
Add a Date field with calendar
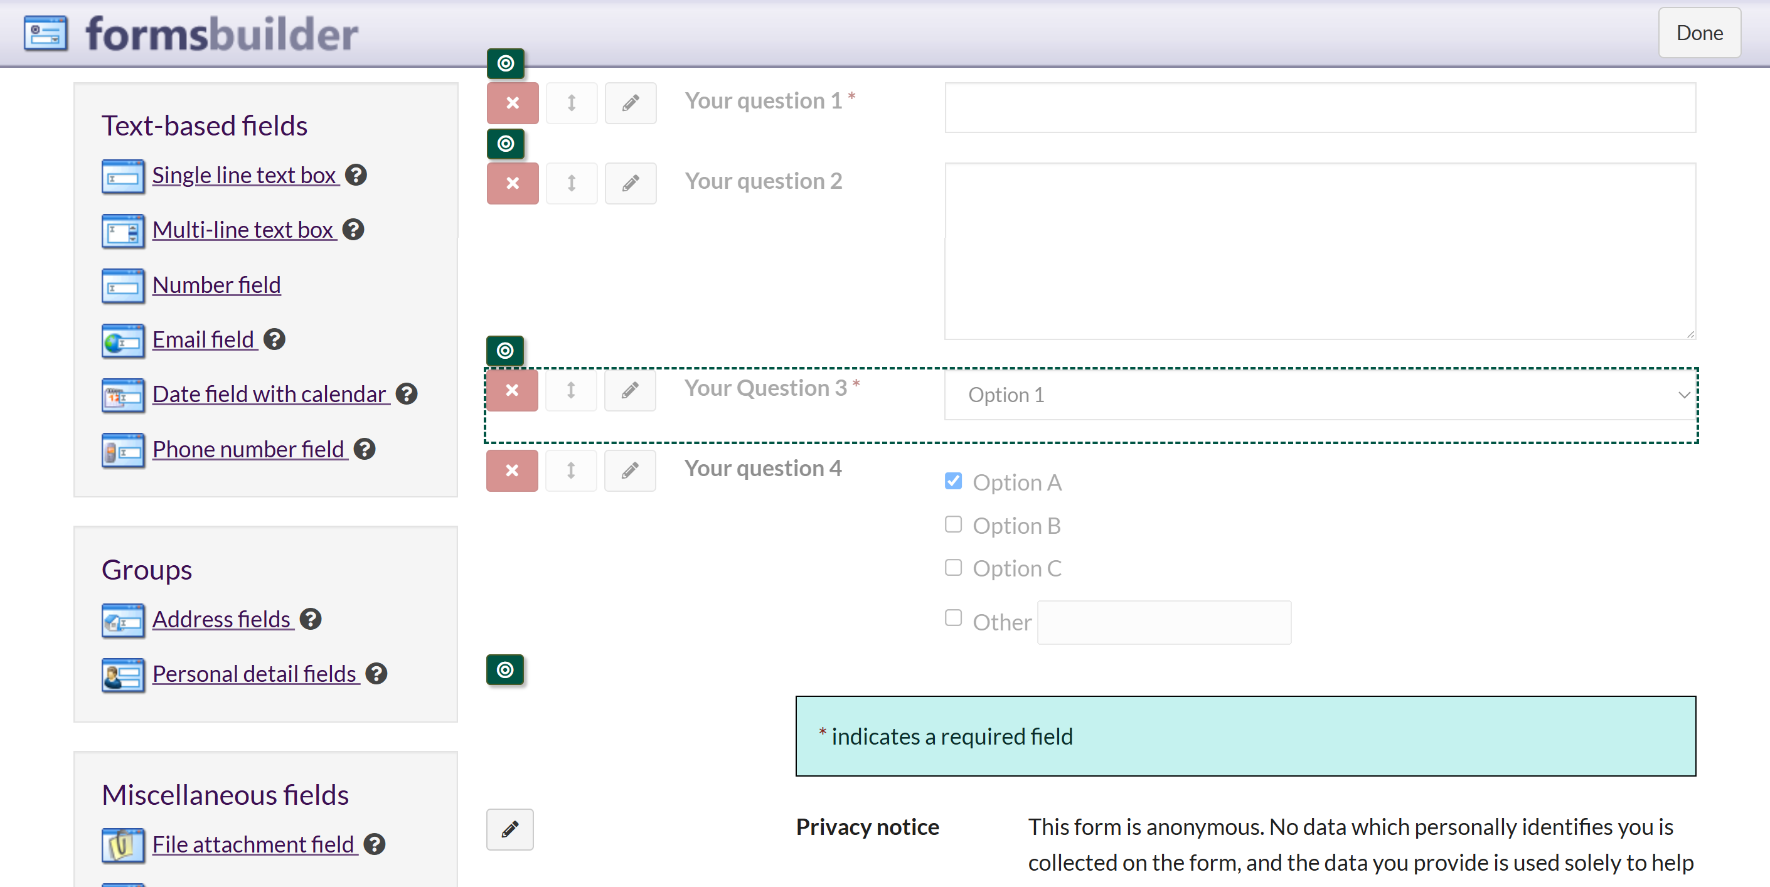269,395
